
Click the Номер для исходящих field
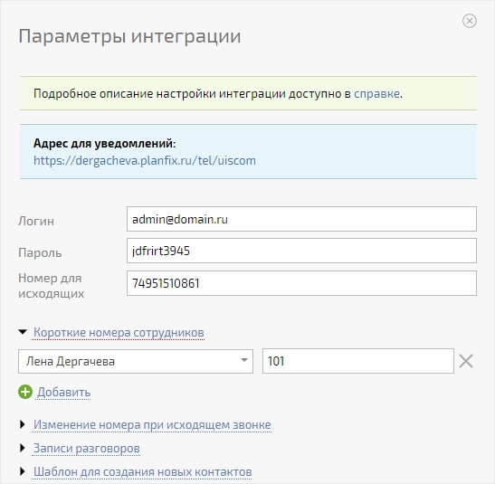[302, 283]
